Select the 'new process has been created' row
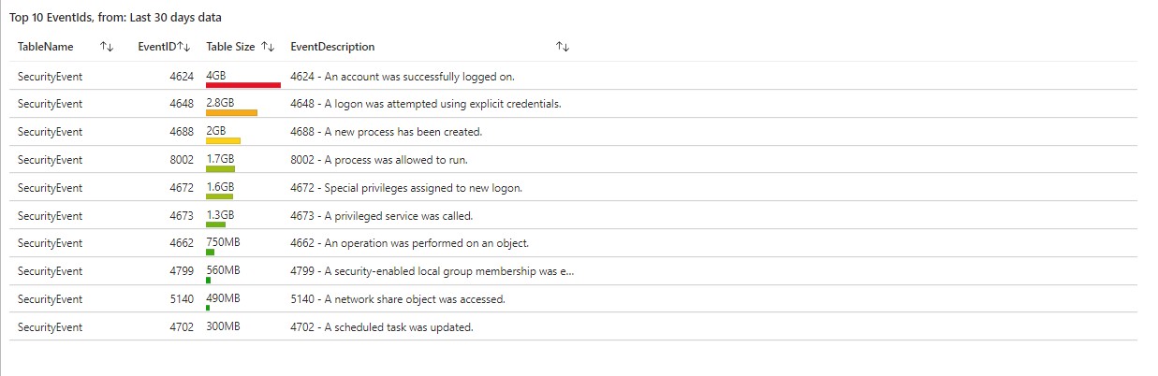The width and height of the screenshot is (1158, 376). tap(575, 132)
